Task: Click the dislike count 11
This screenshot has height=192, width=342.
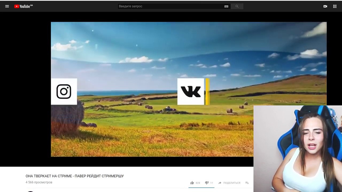Action: click(212, 183)
